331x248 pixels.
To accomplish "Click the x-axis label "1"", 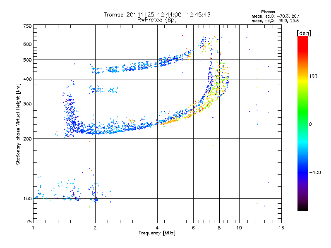I will (33, 228).
